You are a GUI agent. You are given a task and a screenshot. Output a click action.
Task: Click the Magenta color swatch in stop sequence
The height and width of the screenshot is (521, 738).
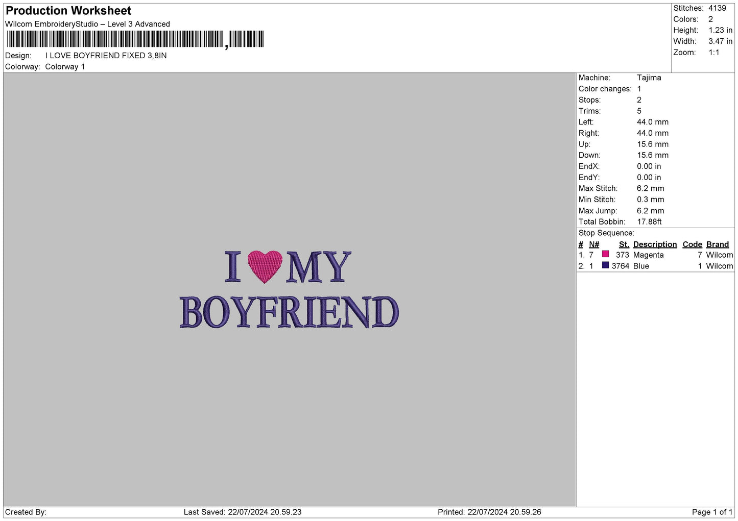tap(605, 254)
